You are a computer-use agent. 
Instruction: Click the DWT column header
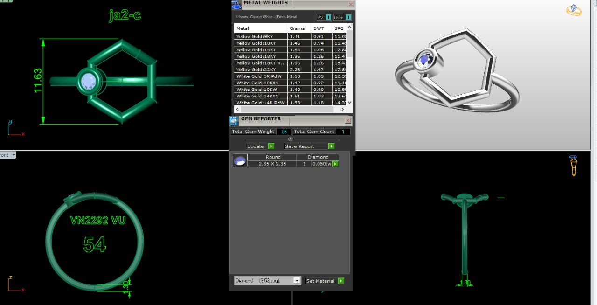click(x=321, y=28)
